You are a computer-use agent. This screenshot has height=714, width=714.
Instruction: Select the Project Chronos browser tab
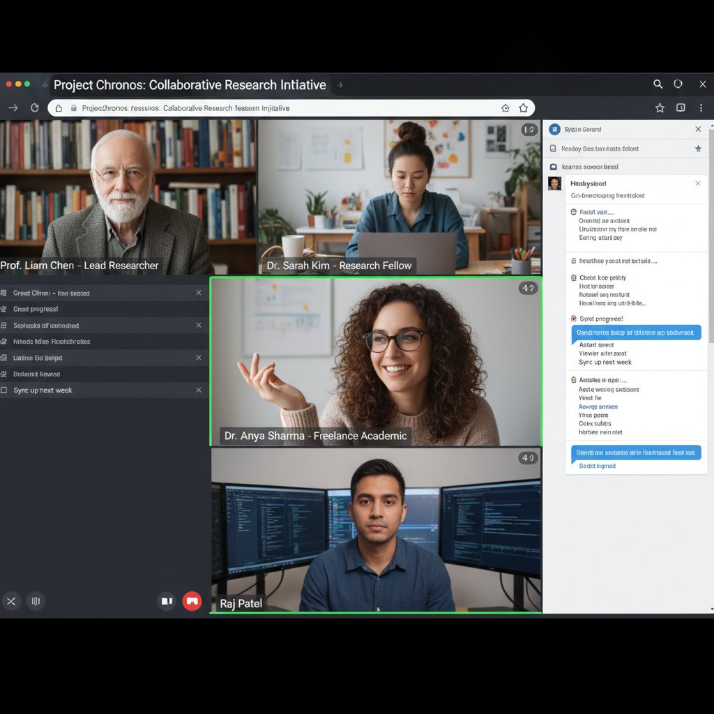pyautogui.click(x=190, y=84)
